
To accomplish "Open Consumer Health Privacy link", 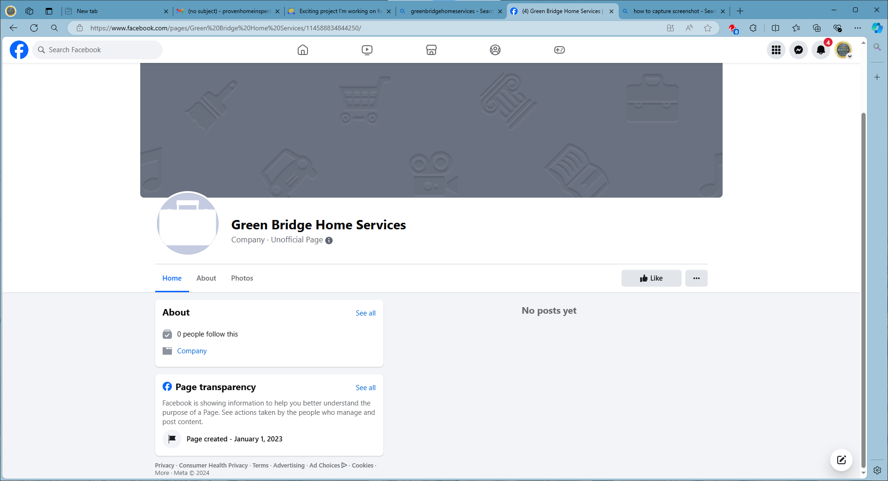I will [213, 465].
